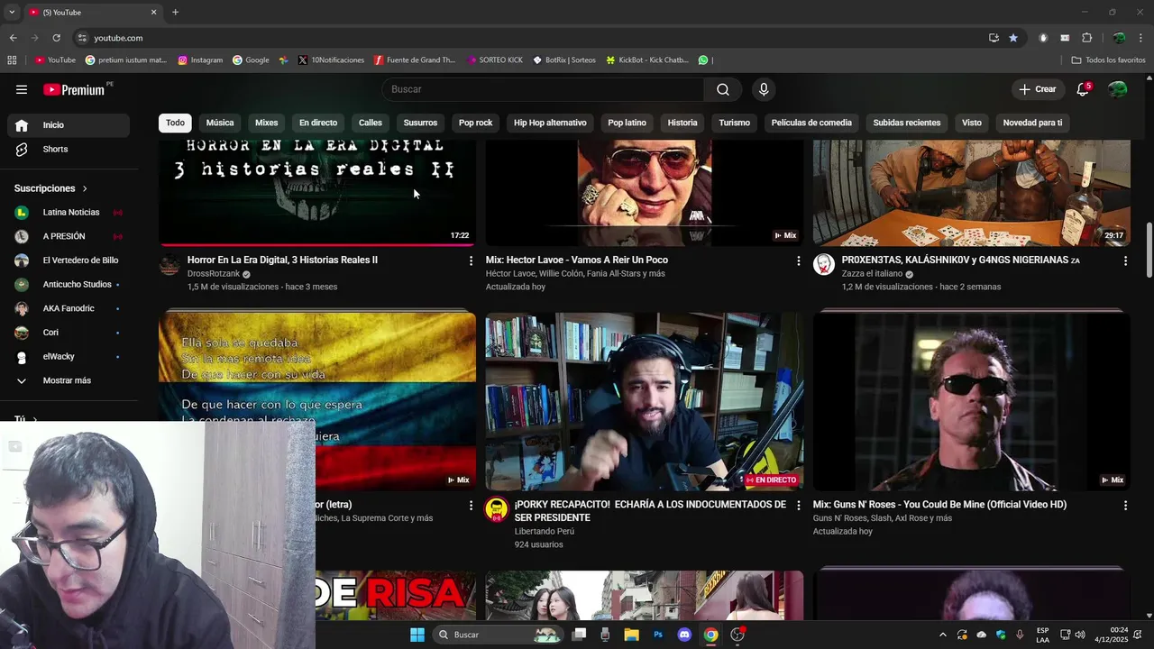
Task: Open Zazza el italiano channel avatar
Action: pyautogui.click(x=824, y=264)
